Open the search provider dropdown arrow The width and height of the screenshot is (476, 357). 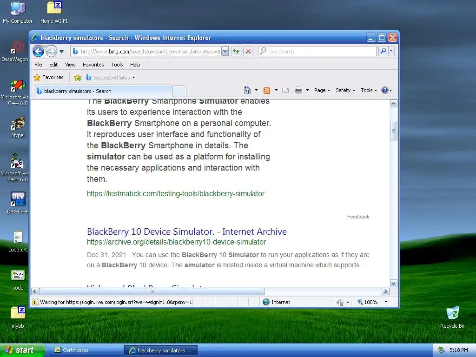pos(391,51)
